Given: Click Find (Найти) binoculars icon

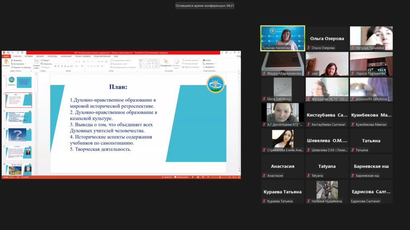Looking at the screenshot, I should [204, 60].
